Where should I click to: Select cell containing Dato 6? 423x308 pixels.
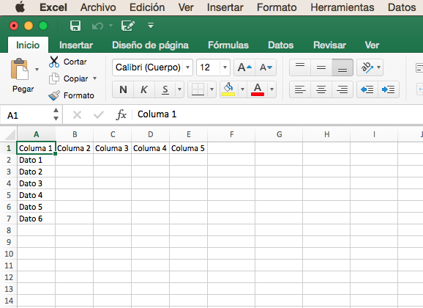coord(36,219)
